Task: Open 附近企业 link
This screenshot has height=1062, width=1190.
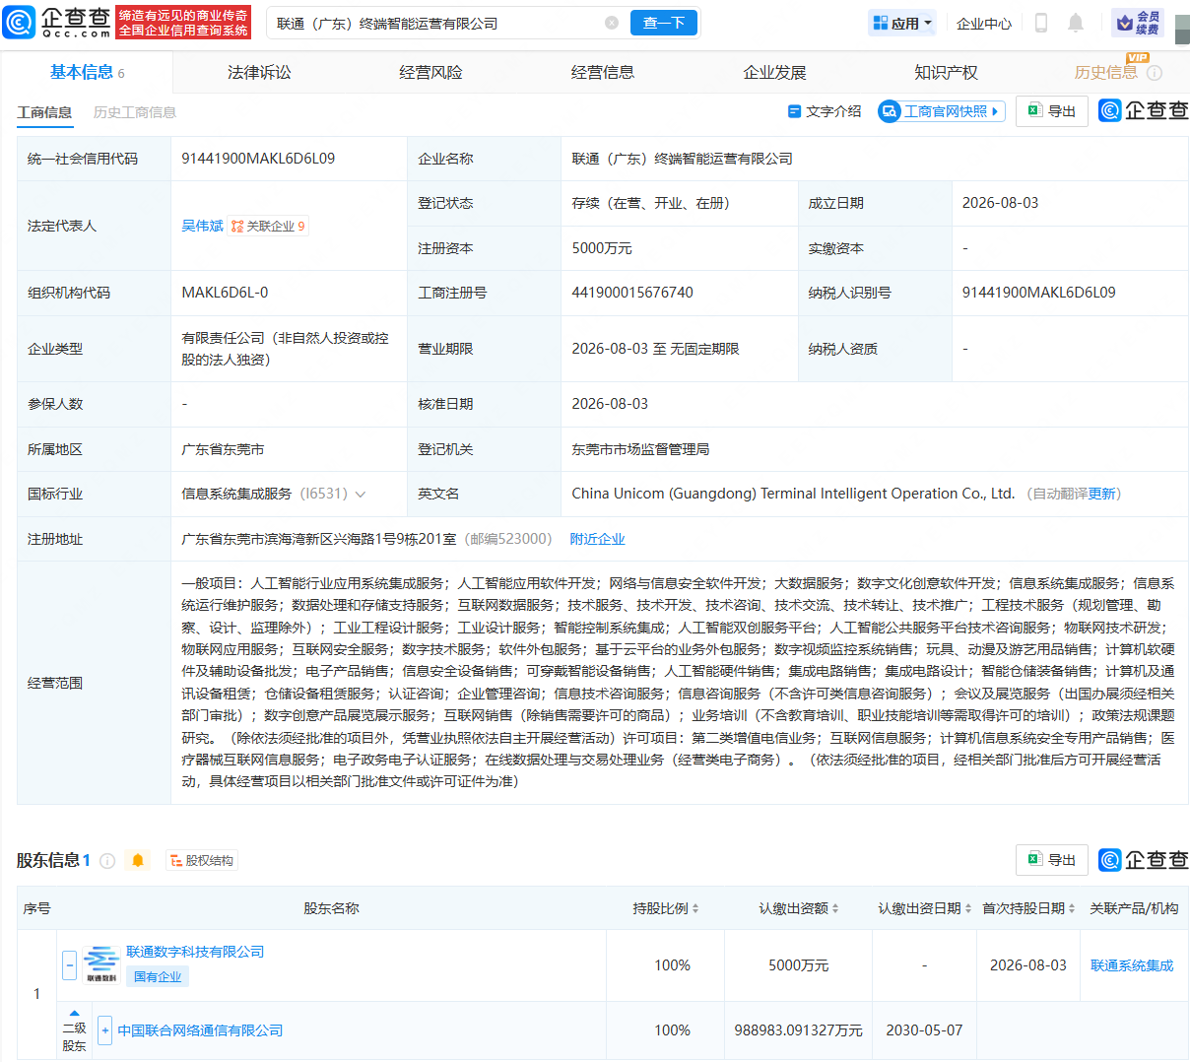Action: (597, 539)
